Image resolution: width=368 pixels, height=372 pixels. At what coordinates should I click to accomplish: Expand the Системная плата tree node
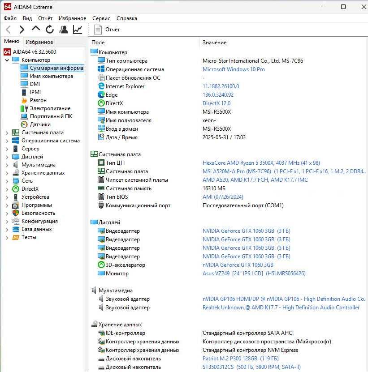(7, 133)
